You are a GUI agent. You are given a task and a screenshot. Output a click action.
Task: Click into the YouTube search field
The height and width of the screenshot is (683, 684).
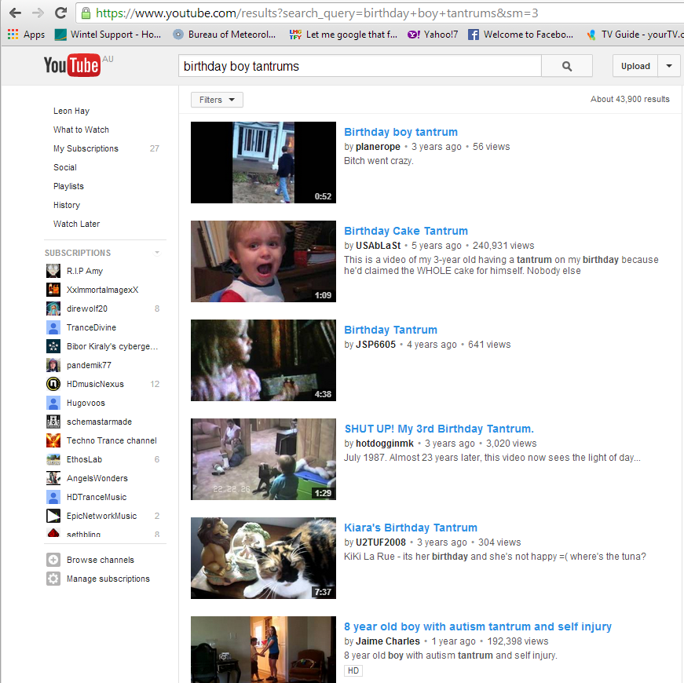coord(359,67)
